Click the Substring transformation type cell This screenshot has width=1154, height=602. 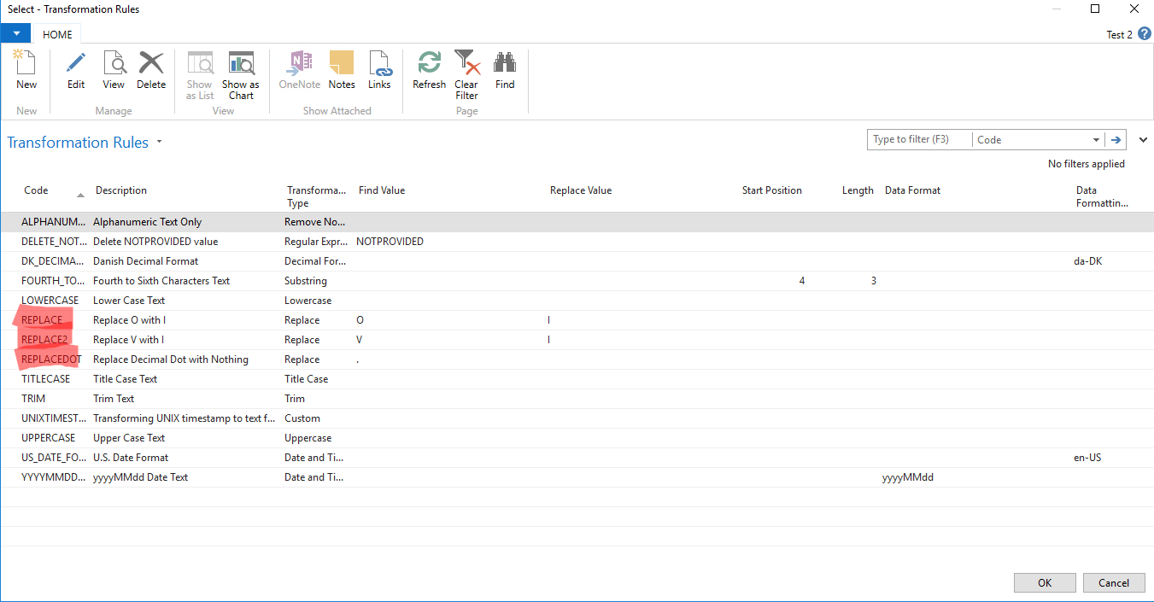click(x=306, y=281)
